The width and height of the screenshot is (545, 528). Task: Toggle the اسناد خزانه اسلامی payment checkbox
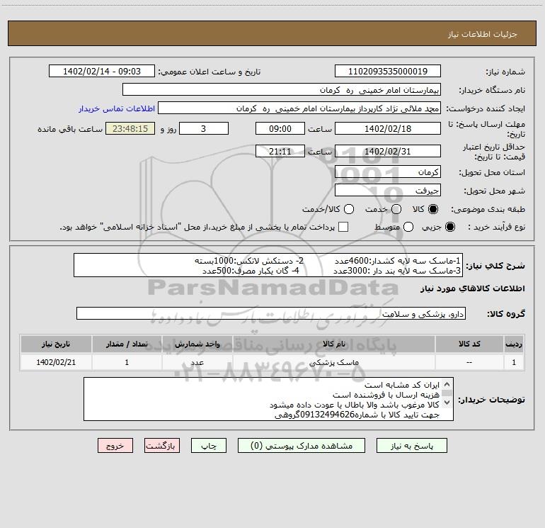(x=343, y=227)
